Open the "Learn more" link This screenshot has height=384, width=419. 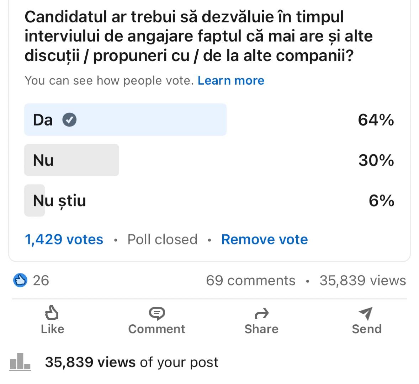point(231,81)
